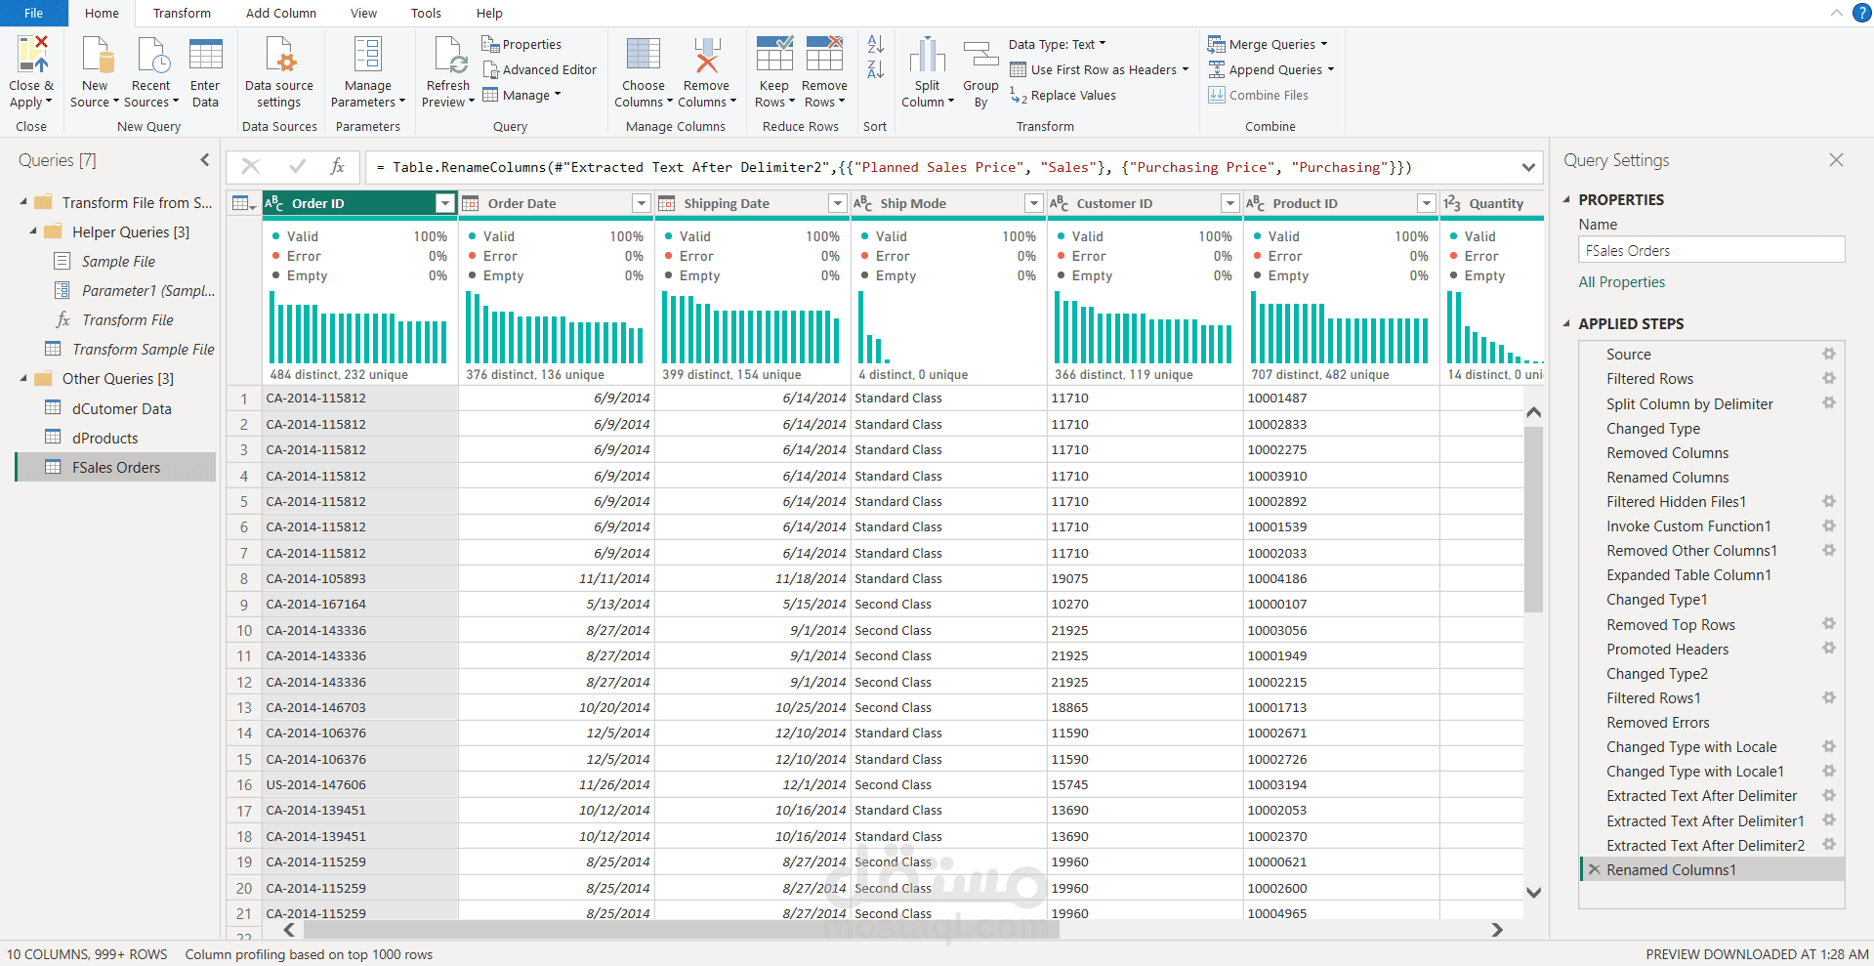
Task: Click the All Properties link
Action: [1621, 282]
